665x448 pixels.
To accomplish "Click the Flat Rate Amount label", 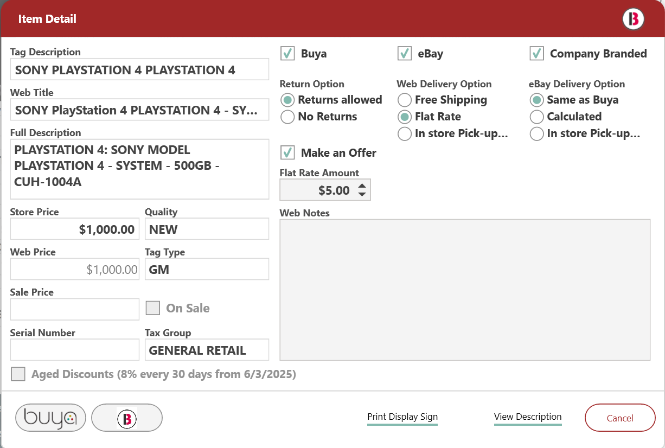I will [319, 173].
